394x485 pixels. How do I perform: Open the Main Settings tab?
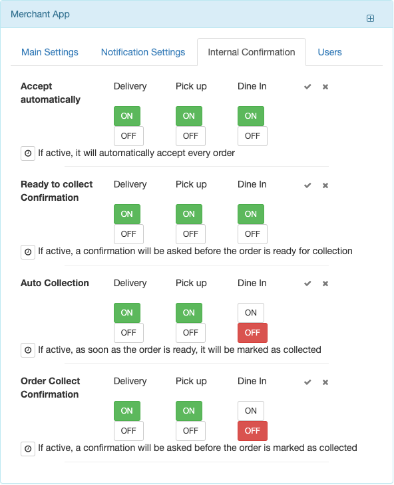coord(50,52)
